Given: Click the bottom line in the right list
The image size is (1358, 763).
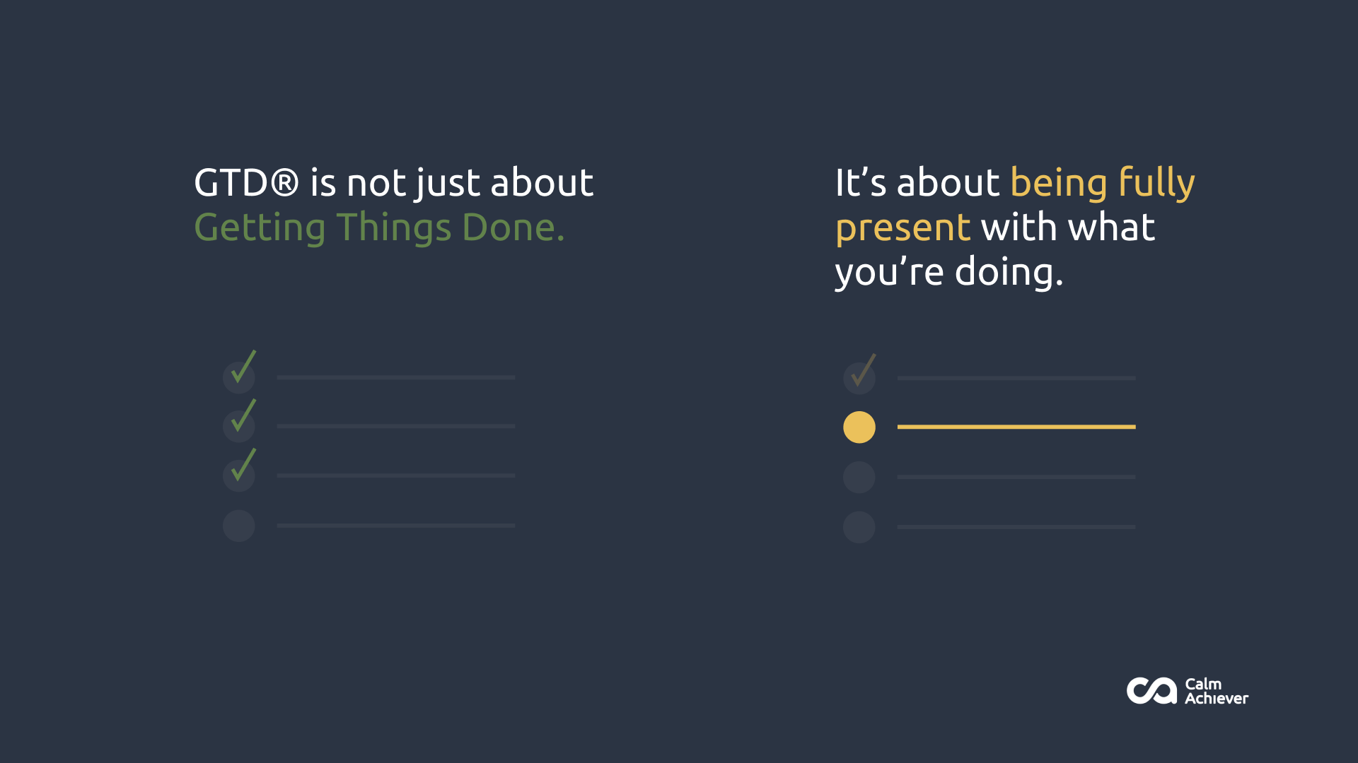Looking at the screenshot, I should (1016, 527).
